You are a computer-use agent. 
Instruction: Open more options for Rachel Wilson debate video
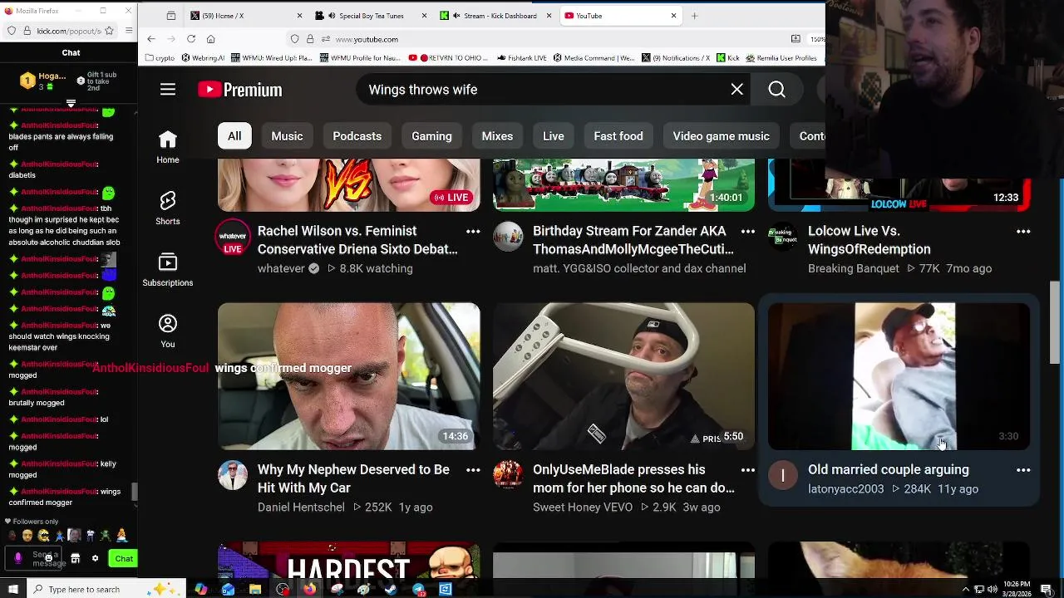[x=473, y=232]
